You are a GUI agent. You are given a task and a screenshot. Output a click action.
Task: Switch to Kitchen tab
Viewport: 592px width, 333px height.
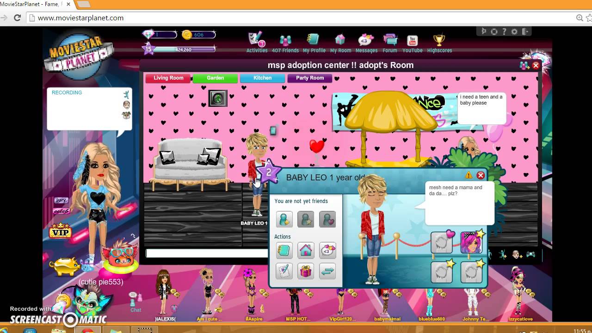pos(262,78)
